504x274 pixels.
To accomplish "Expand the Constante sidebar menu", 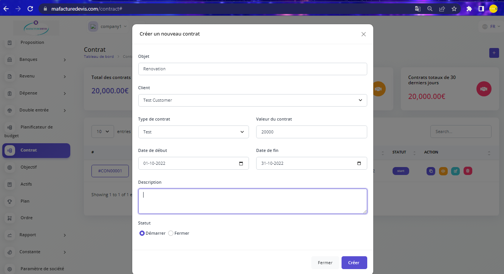I will (36, 252).
